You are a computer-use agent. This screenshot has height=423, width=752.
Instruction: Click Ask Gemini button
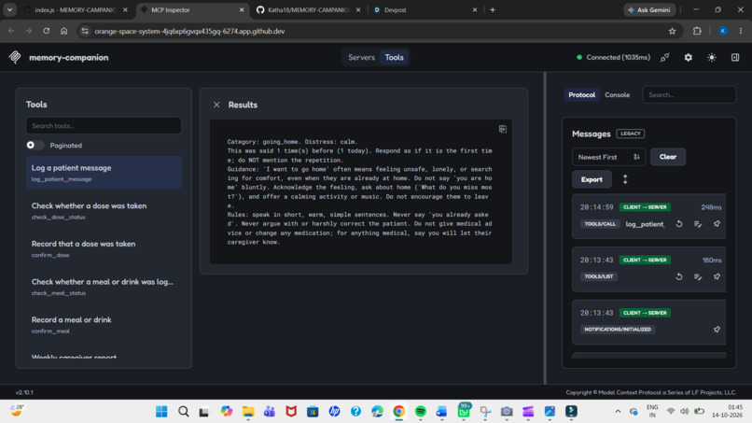click(649, 9)
